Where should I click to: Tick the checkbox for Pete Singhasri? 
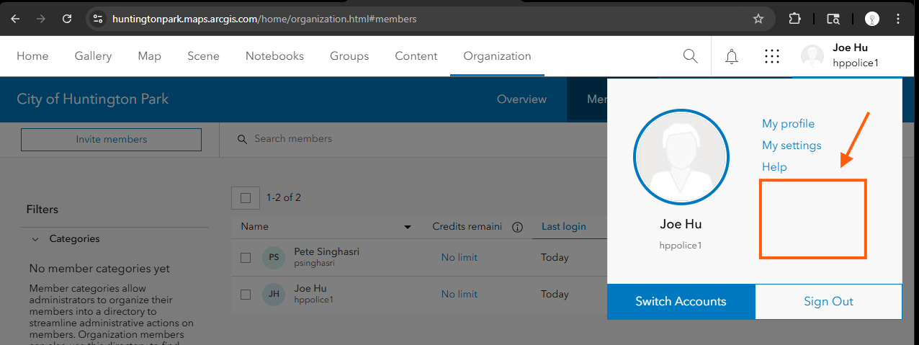246,257
